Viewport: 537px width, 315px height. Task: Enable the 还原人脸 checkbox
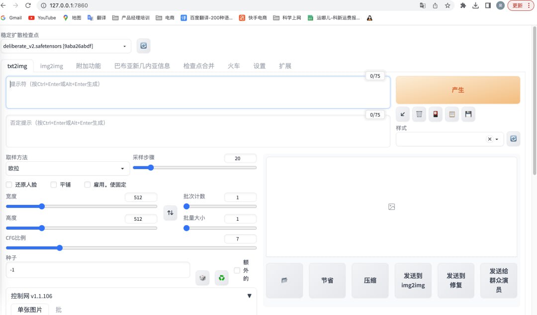pyautogui.click(x=9, y=185)
